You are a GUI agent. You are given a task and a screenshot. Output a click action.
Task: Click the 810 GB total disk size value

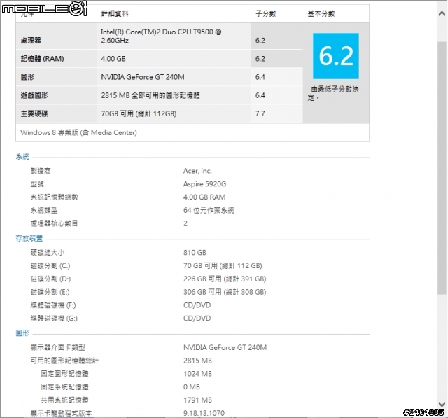pos(195,253)
